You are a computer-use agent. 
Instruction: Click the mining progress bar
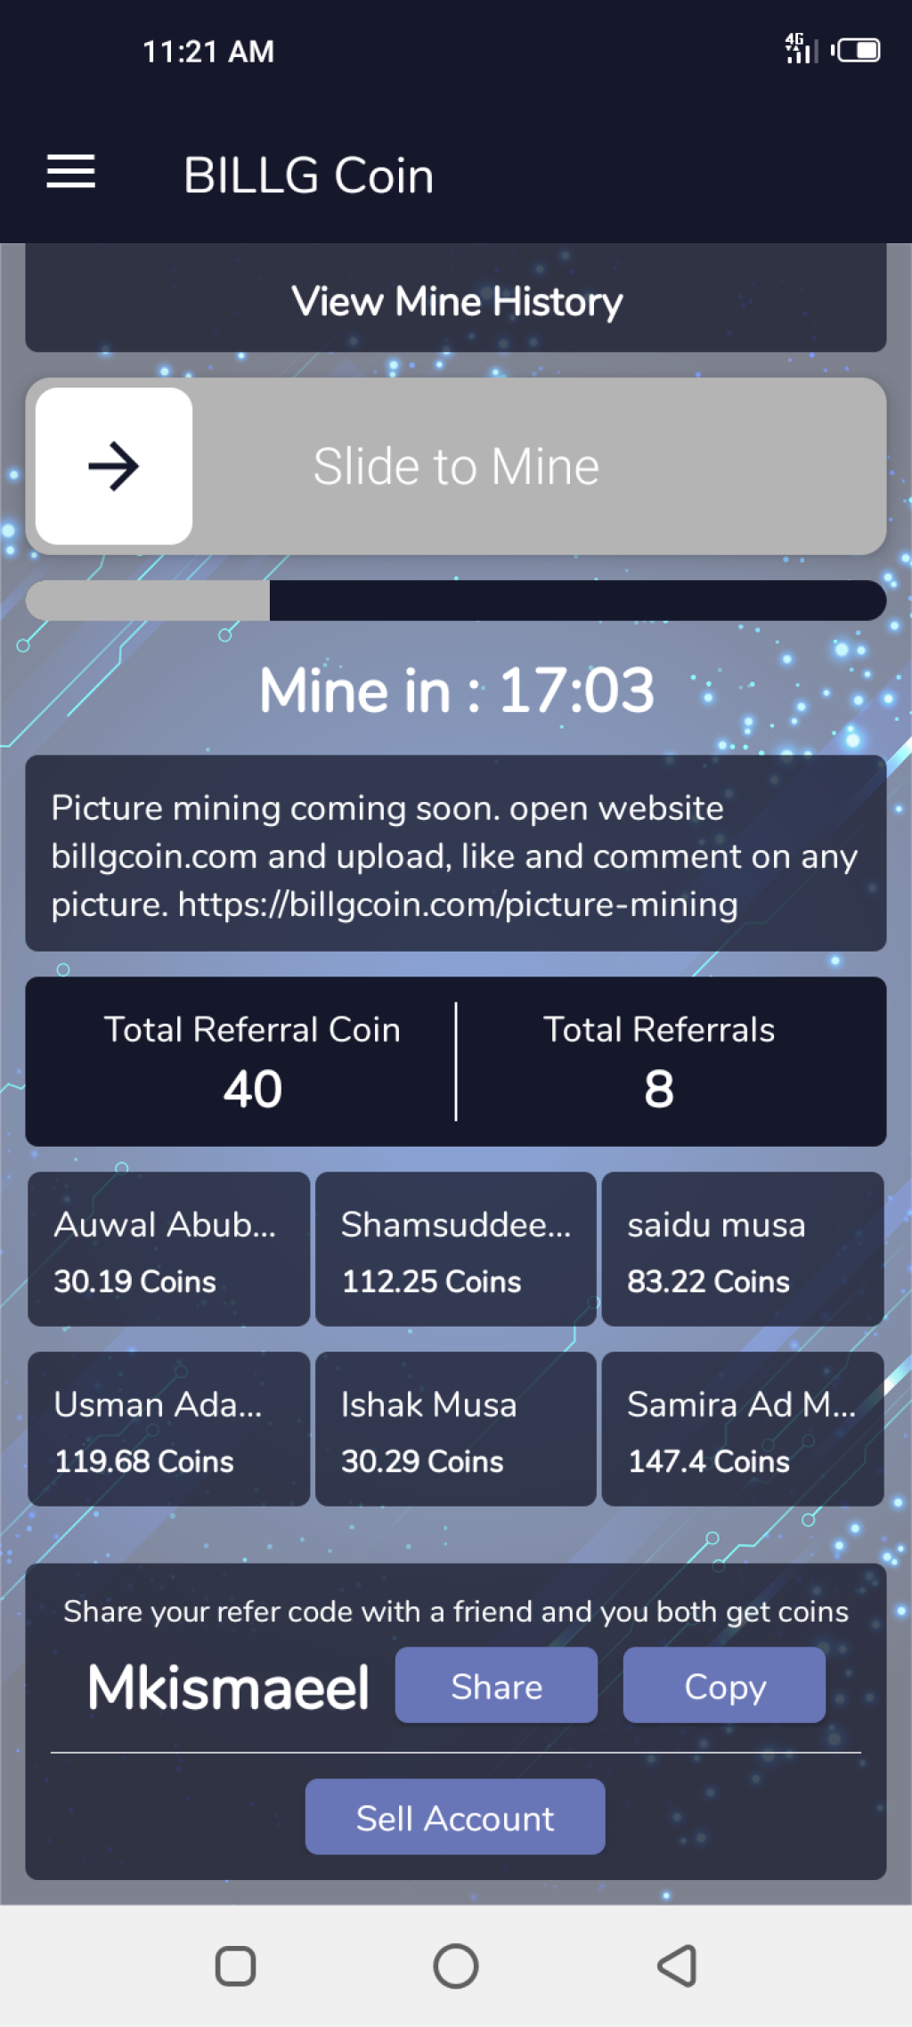click(x=456, y=601)
